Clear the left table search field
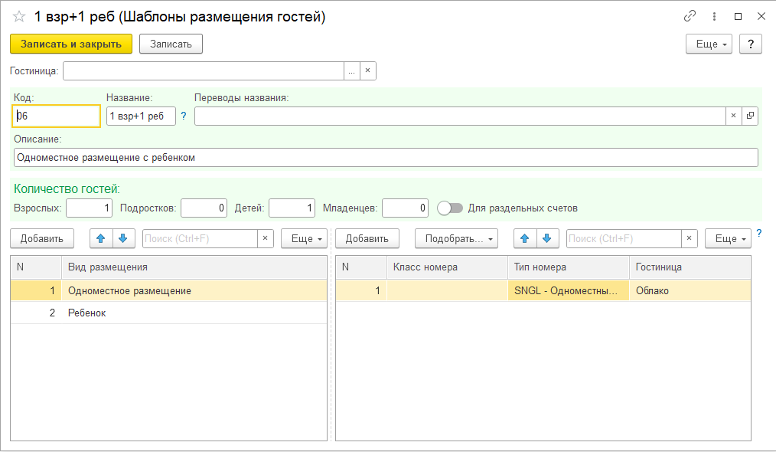Screen dimensions: 776x452 click(x=266, y=238)
